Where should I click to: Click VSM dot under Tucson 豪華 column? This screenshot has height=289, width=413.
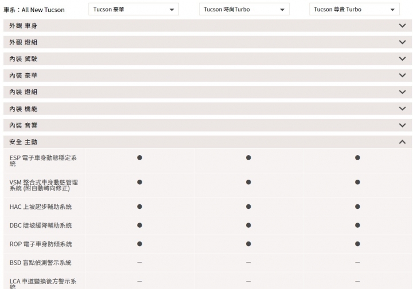click(139, 182)
